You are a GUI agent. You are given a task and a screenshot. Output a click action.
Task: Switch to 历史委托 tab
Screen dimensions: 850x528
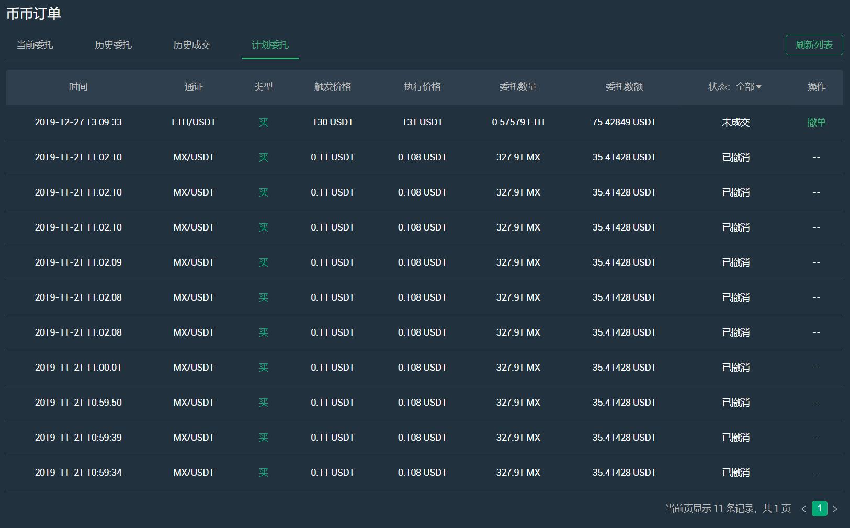pos(114,45)
